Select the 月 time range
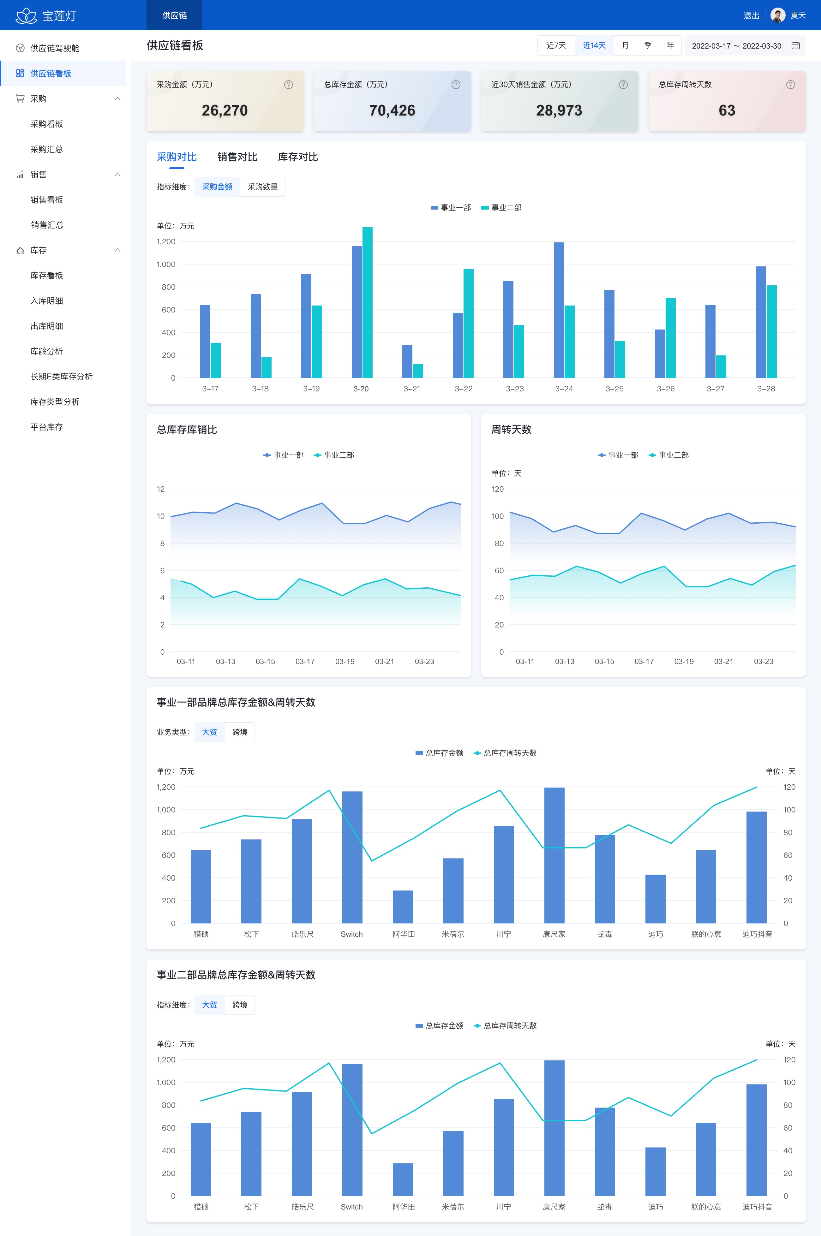821x1236 pixels. [625, 45]
